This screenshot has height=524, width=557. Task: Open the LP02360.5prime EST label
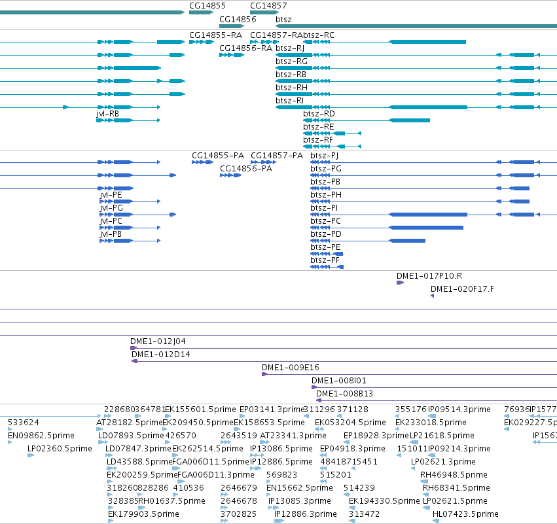60,449
